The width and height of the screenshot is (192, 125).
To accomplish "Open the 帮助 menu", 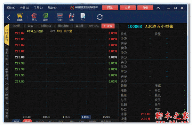I will 52,8.
